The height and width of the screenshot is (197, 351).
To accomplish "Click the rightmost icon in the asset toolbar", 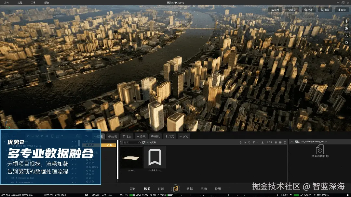I will point(285,142).
